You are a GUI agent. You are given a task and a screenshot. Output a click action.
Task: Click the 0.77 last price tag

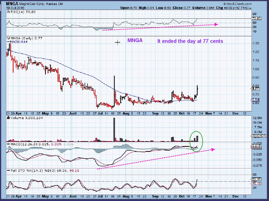point(256,88)
